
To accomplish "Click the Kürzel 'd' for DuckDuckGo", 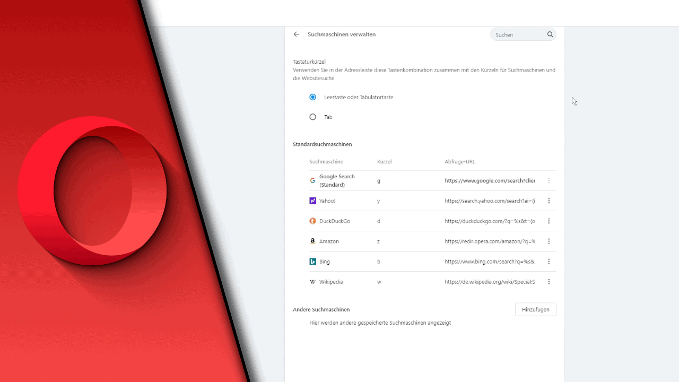I will (379, 221).
